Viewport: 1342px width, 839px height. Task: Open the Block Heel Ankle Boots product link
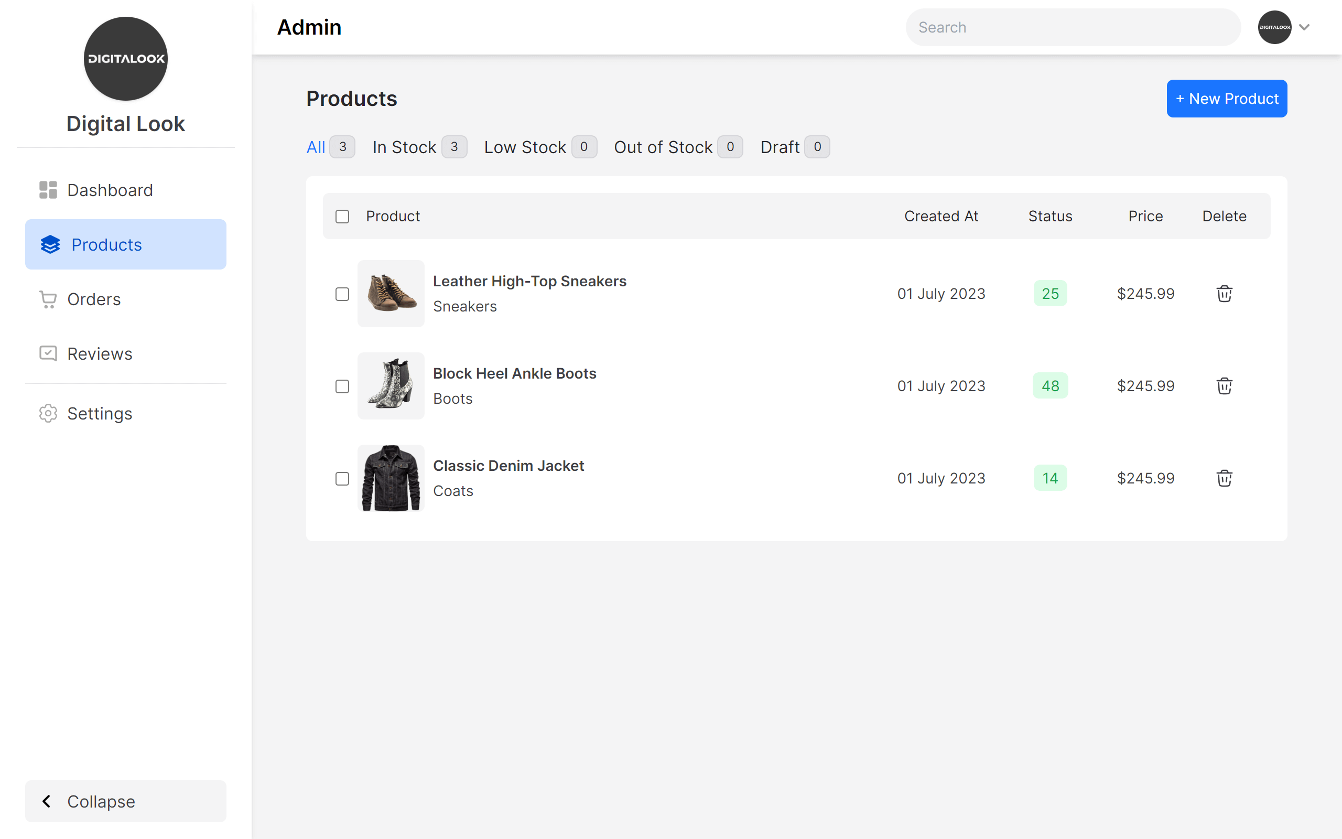pyautogui.click(x=514, y=373)
